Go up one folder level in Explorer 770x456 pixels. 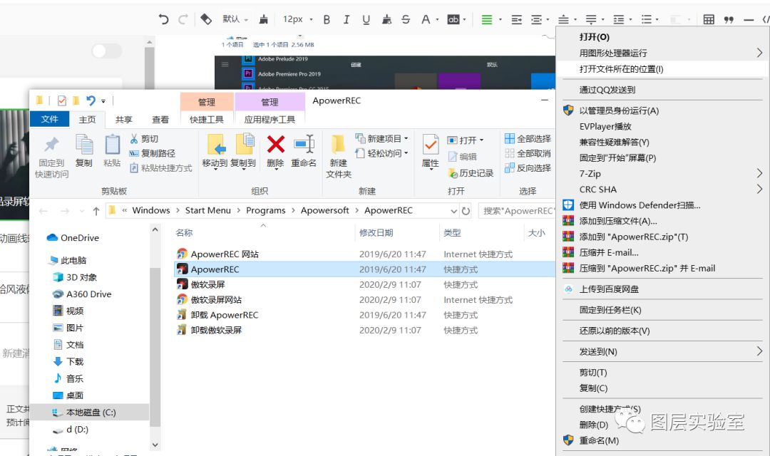[96, 211]
